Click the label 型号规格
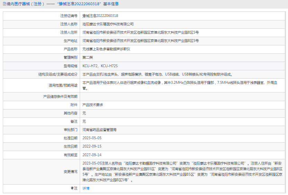Image resolution: width=288 pixels, height=195 pixels. coord(71,66)
